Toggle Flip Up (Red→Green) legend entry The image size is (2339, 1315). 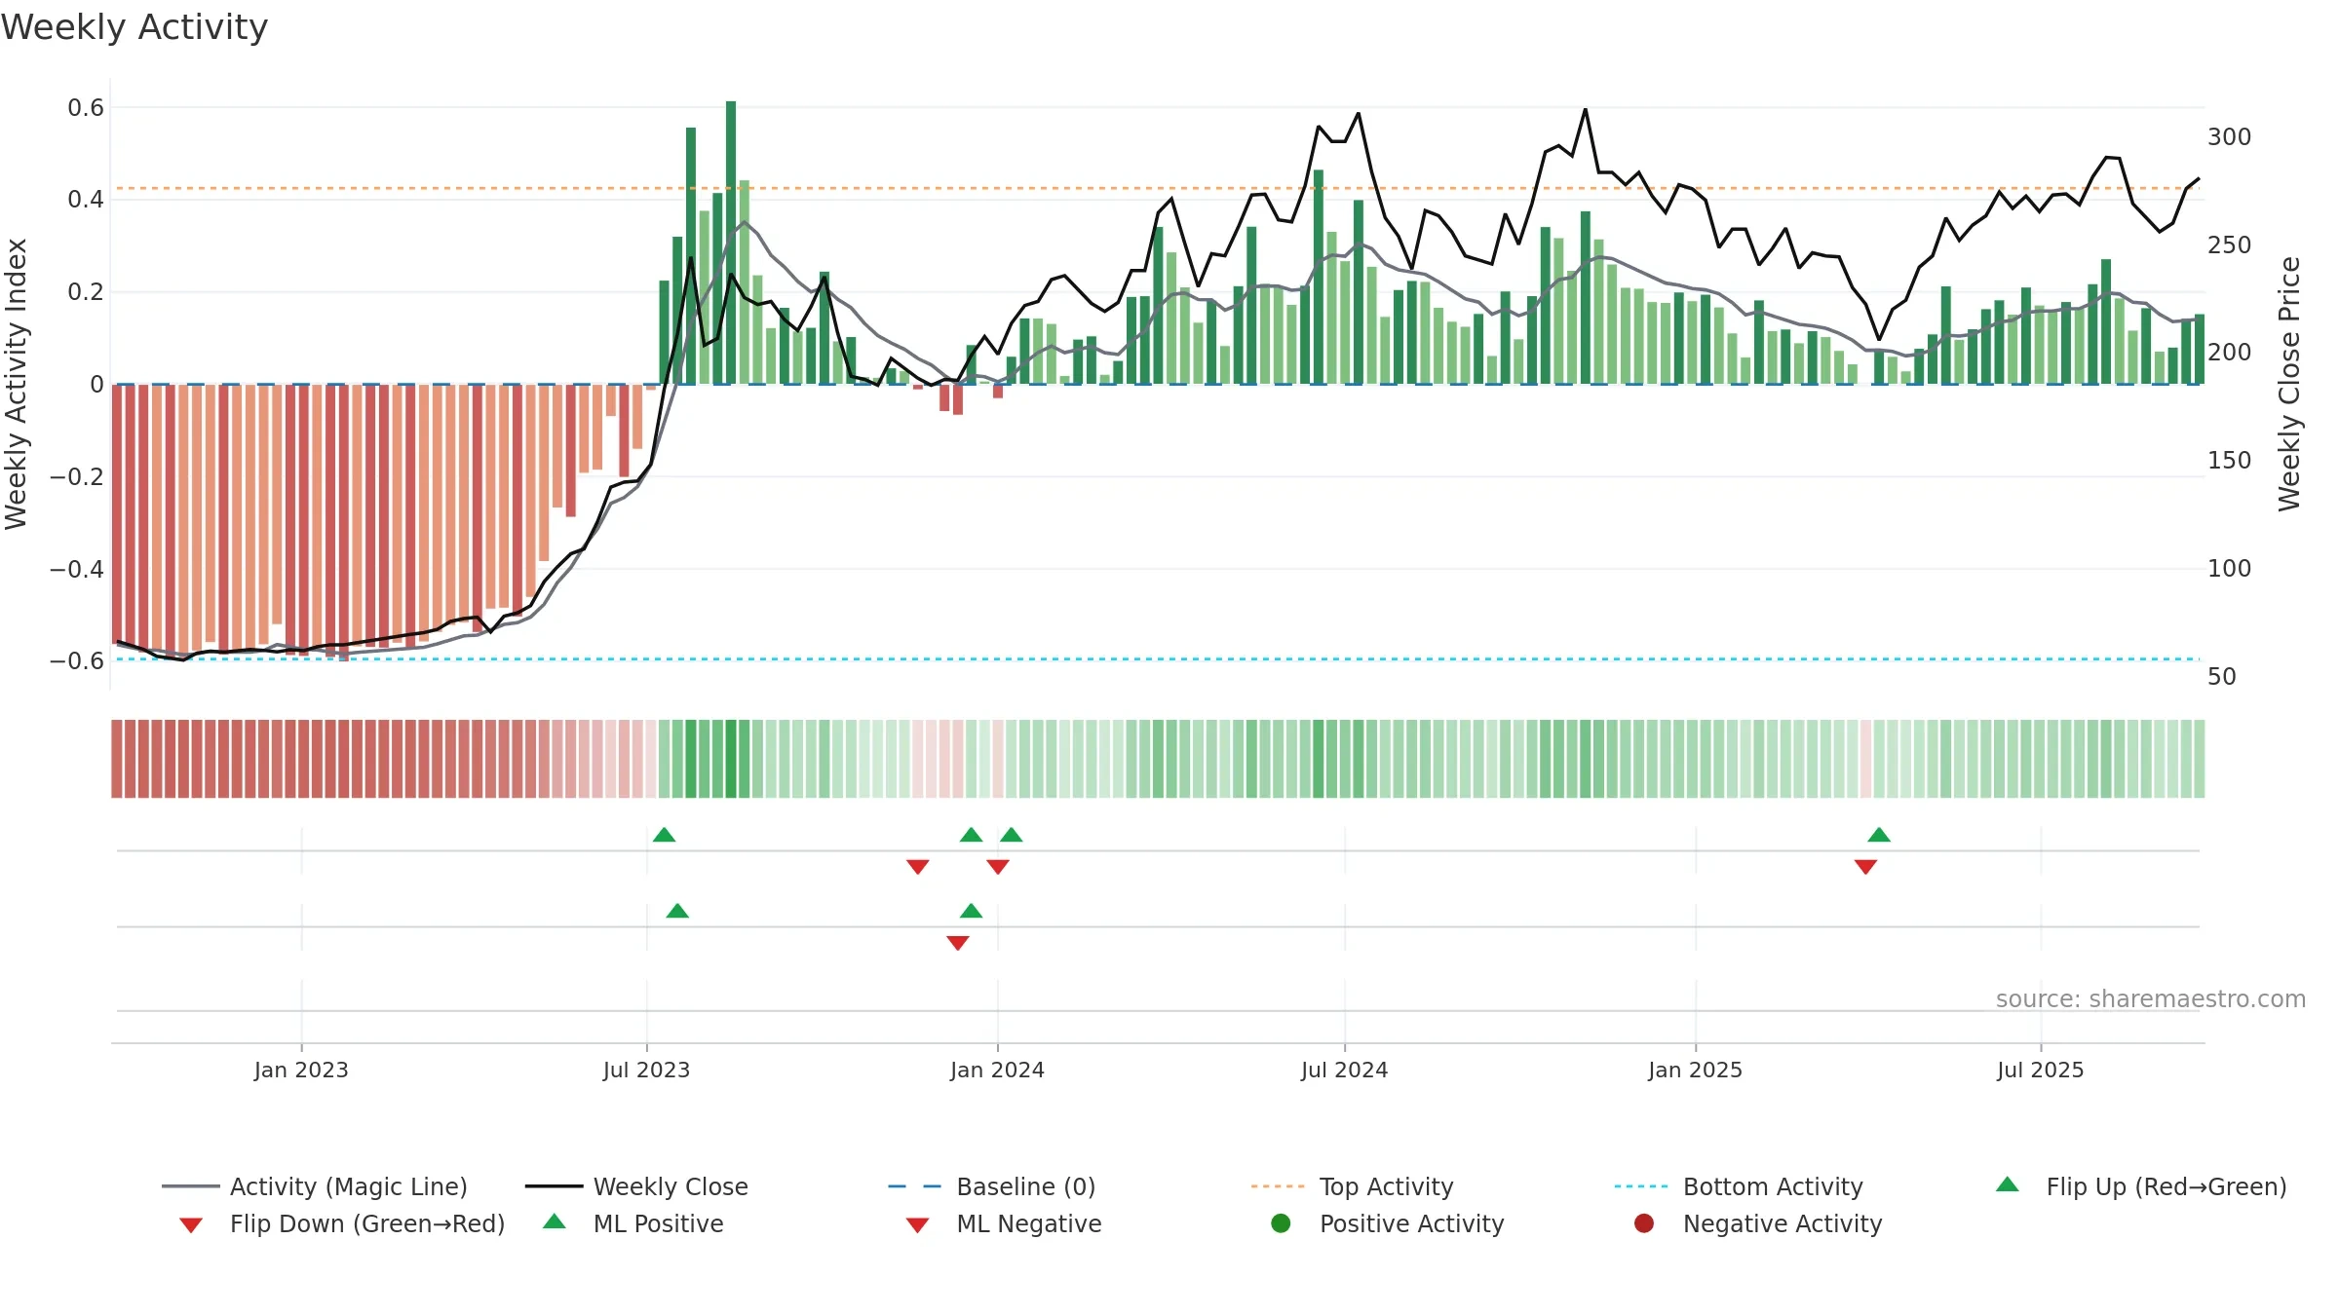(2141, 1186)
